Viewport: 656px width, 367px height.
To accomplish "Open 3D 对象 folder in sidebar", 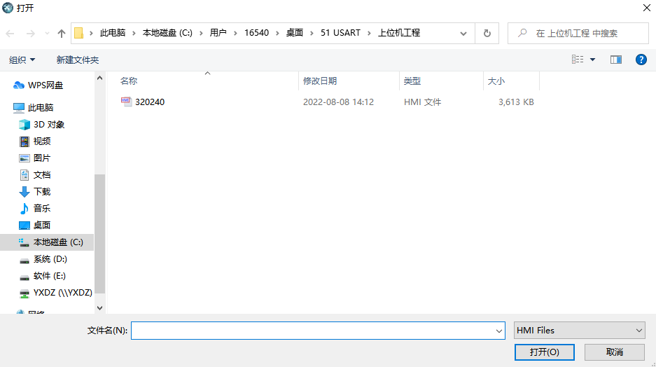I will point(49,124).
